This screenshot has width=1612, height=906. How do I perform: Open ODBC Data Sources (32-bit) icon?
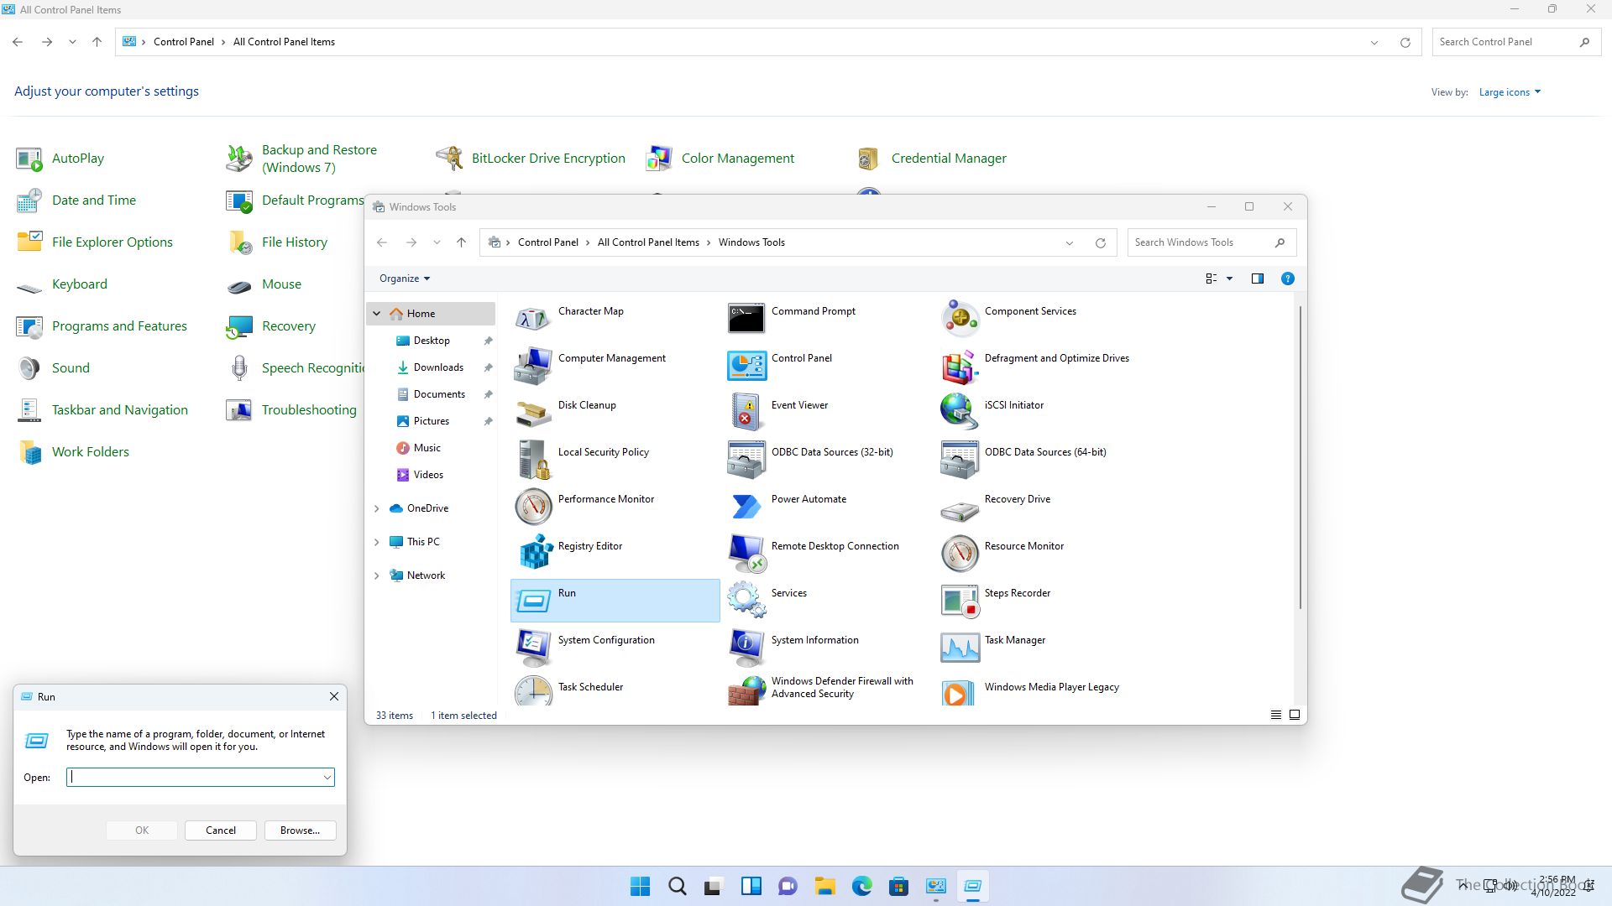click(x=746, y=460)
